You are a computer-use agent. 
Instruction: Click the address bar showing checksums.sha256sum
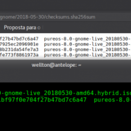click(65, 17)
